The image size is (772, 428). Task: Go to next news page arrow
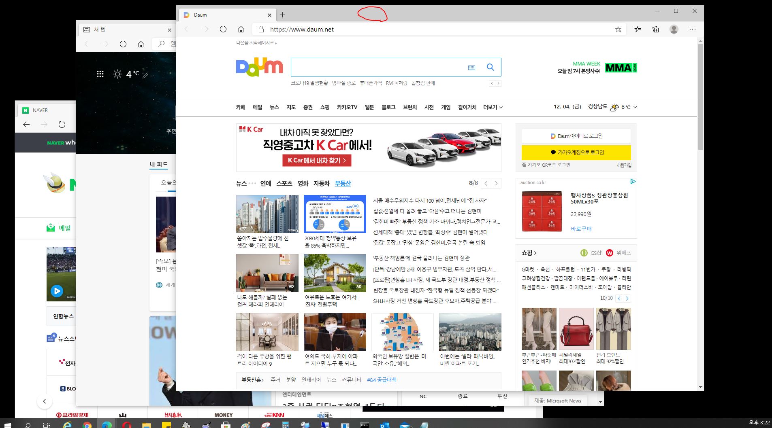[496, 183]
